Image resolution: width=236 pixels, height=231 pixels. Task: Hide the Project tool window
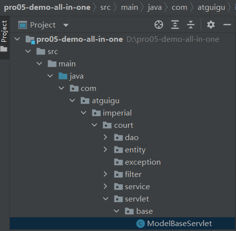(x=227, y=25)
